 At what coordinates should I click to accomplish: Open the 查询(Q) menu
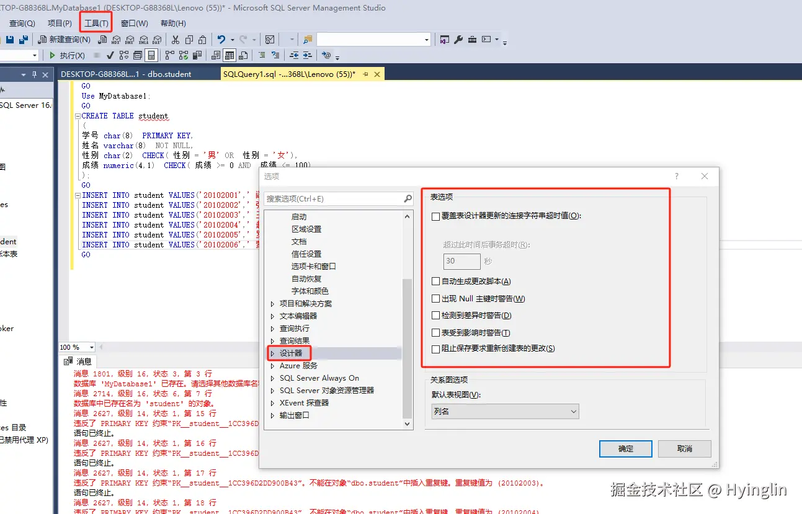[x=22, y=24]
